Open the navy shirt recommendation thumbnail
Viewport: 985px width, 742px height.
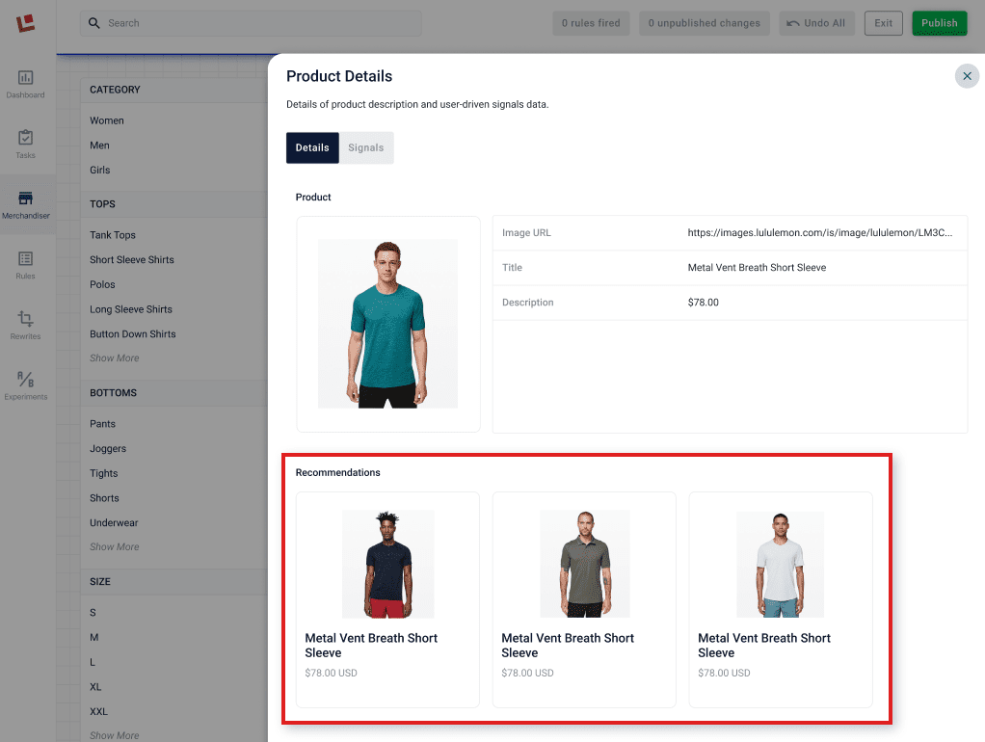tap(387, 564)
